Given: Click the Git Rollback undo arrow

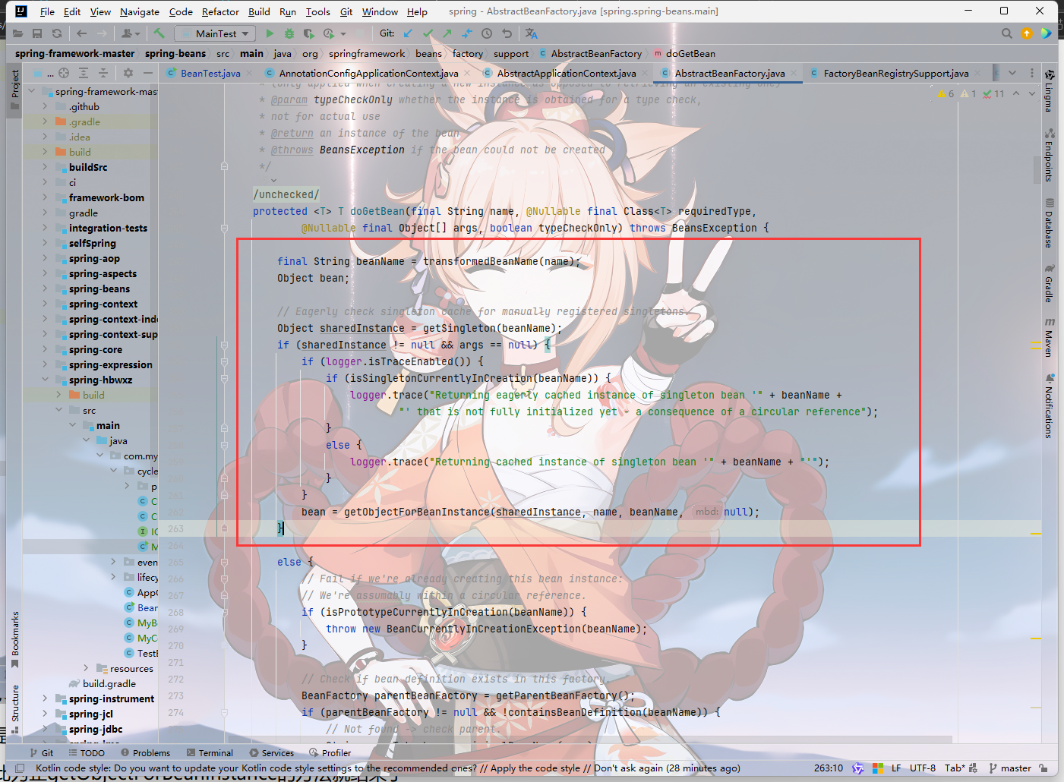Looking at the screenshot, I should coord(507,33).
